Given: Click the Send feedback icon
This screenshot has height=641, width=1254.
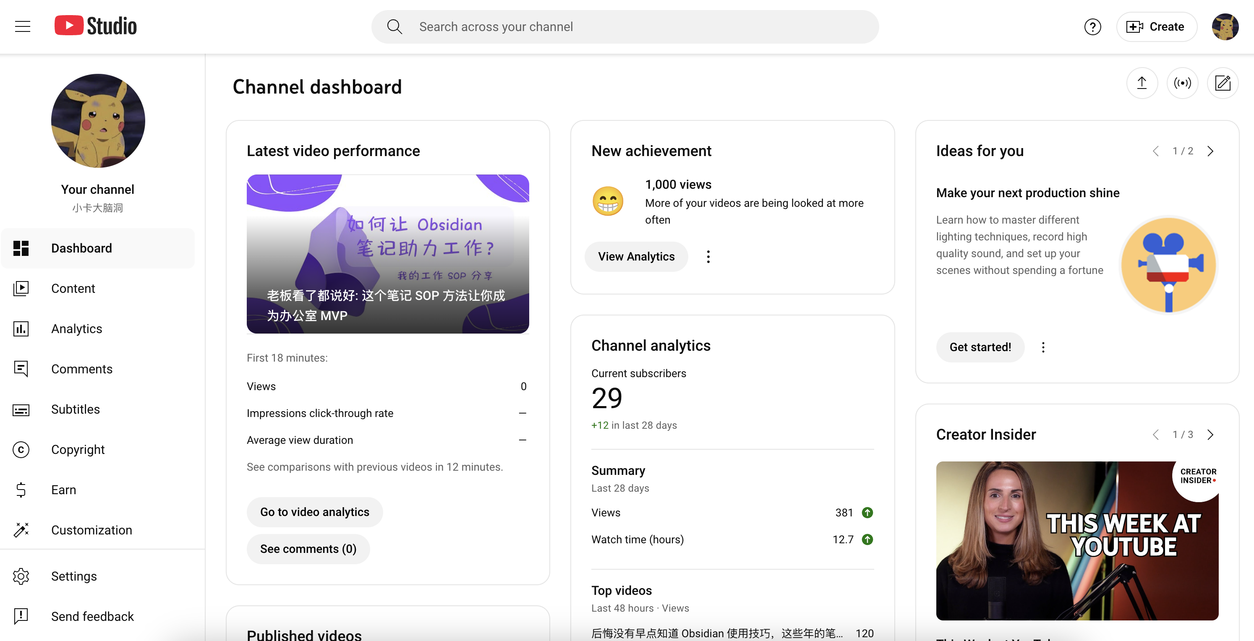Looking at the screenshot, I should pyautogui.click(x=21, y=617).
